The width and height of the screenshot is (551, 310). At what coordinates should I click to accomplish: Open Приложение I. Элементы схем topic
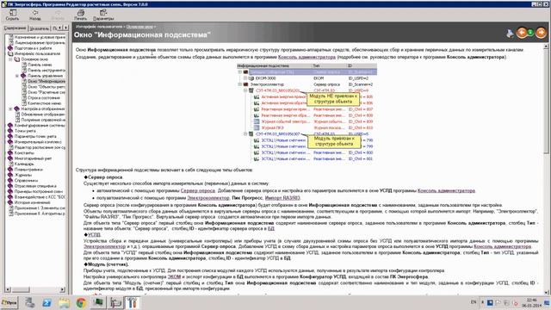click(40, 208)
